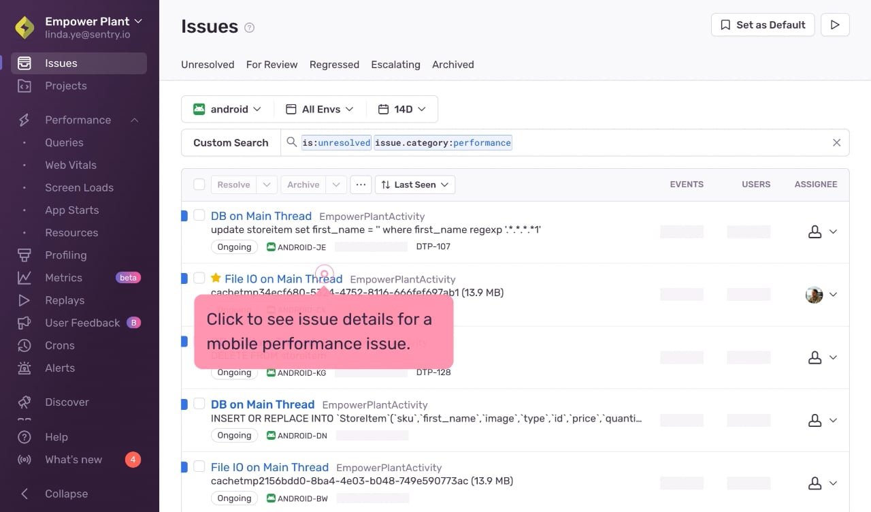Switch to the Archived tab
Image resolution: width=871 pixels, height=512 pixels.
point(453,65)
